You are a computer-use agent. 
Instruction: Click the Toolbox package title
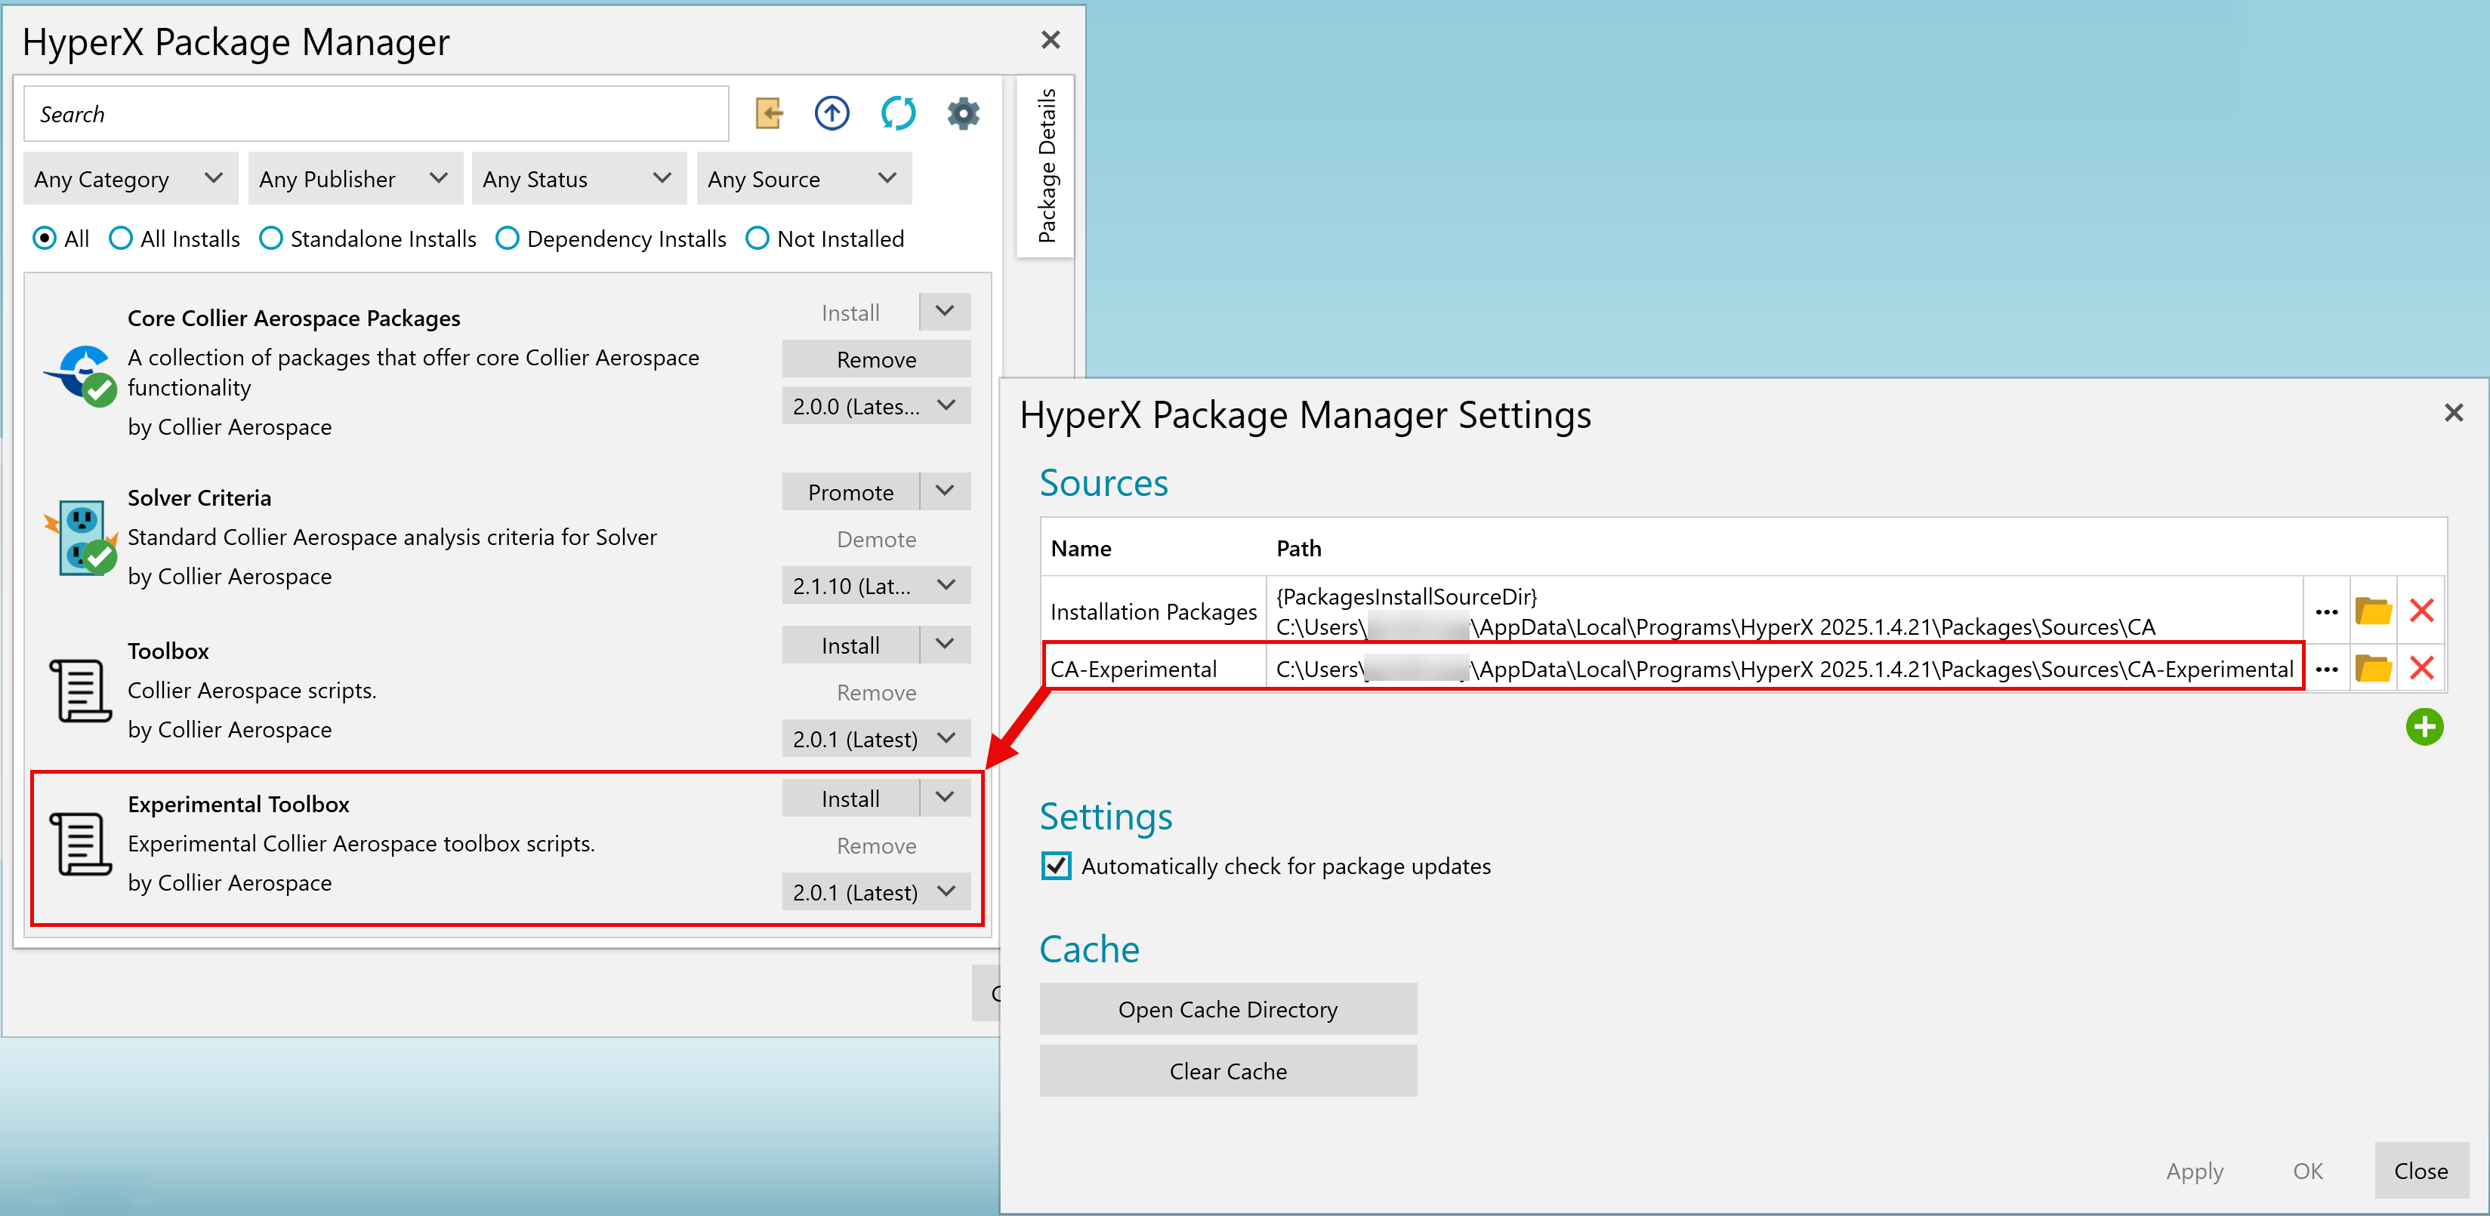(x=168, y=651)
